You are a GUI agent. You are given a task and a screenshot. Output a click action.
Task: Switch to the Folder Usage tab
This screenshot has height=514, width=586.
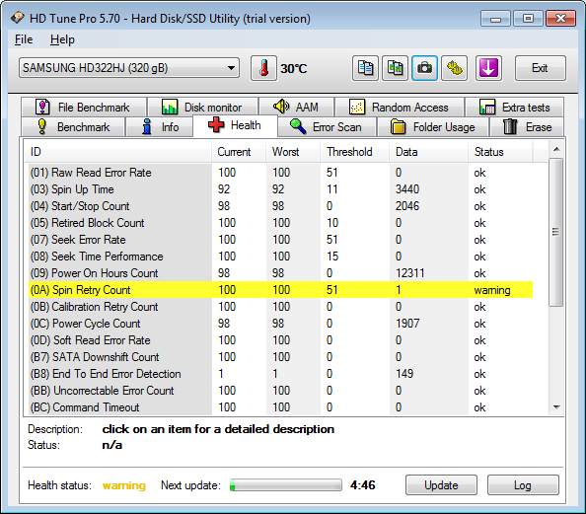point(433,127)
